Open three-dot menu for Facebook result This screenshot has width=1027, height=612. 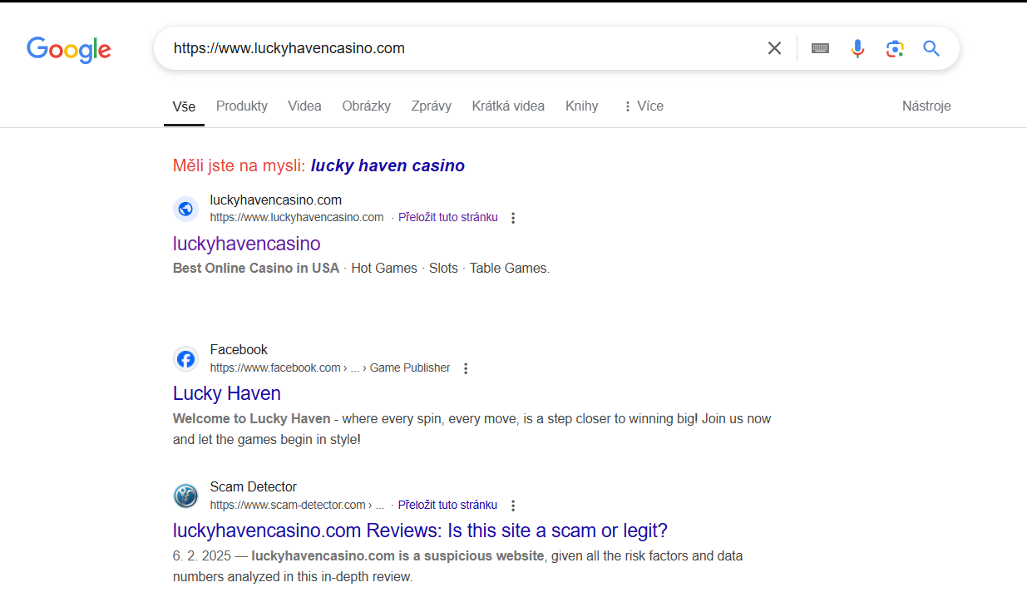(x=466, y=368)
